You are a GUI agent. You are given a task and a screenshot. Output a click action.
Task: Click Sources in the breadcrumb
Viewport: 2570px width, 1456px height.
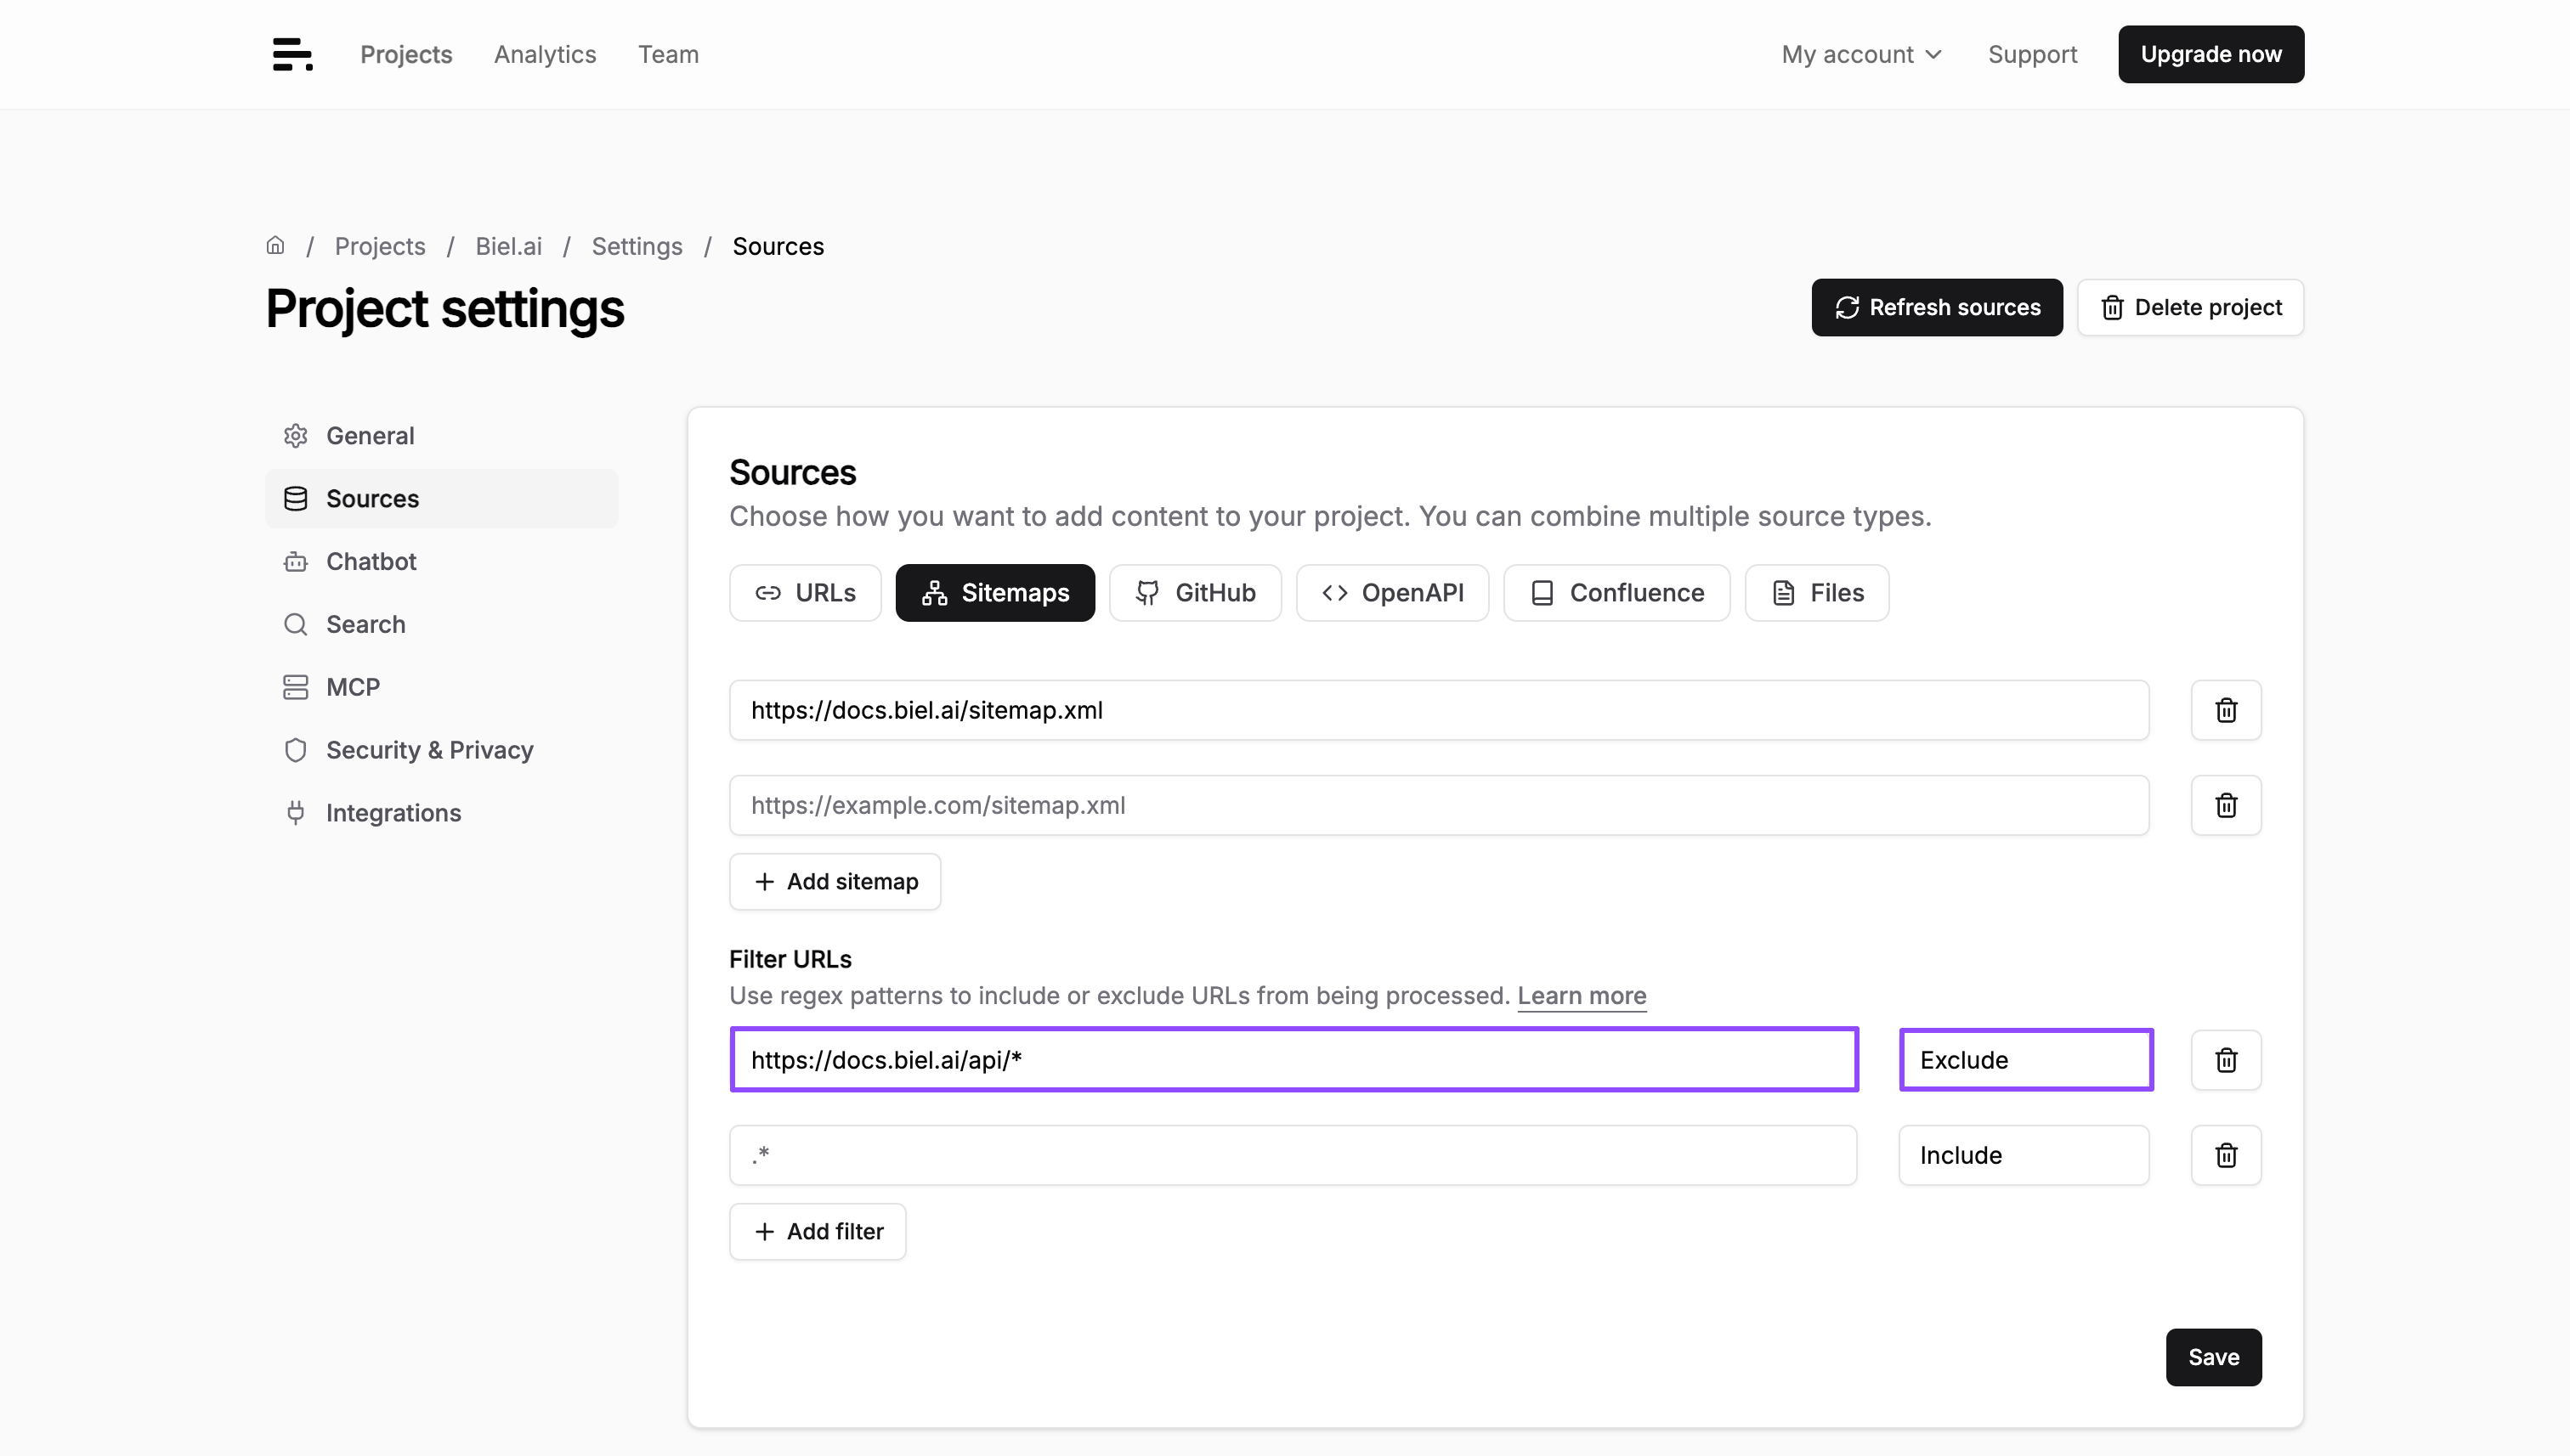point(778,246)
